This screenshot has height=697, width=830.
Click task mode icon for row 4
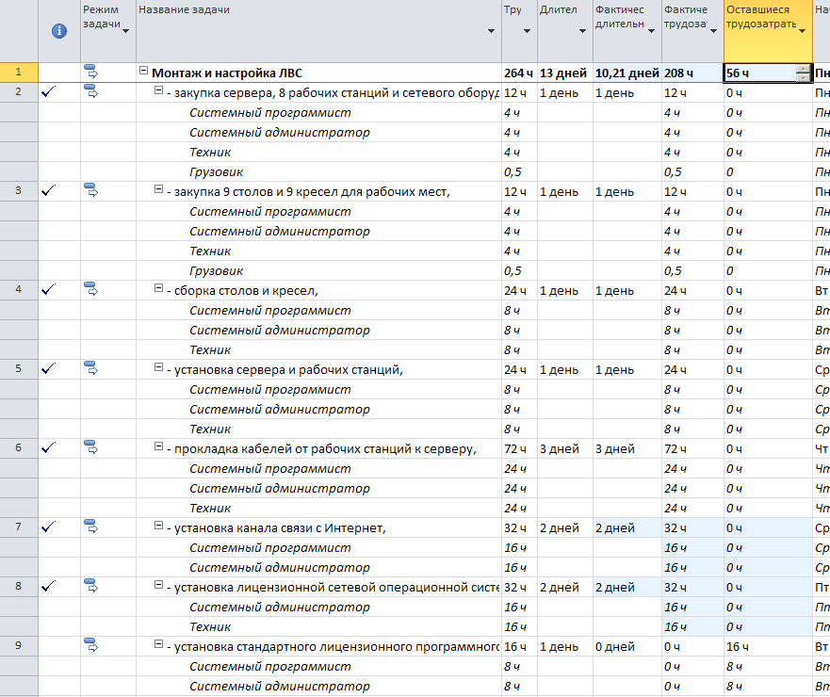click(x=91, y=289)
